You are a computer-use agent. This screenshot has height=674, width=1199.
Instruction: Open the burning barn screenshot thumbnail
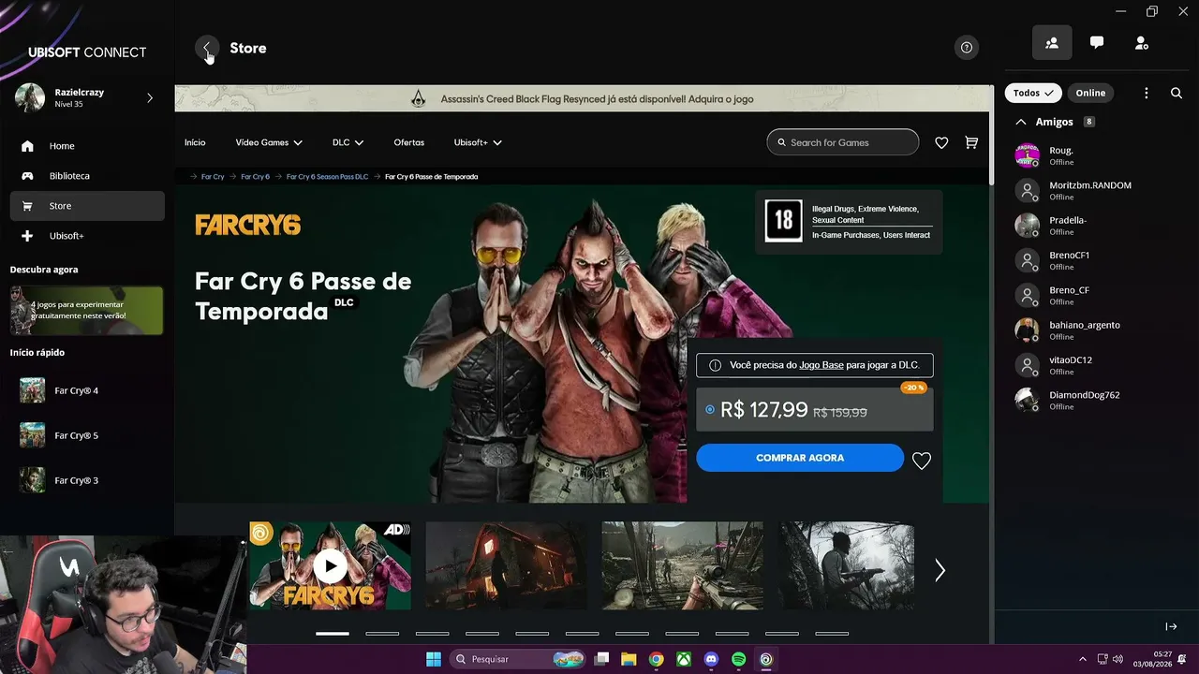[507, 565]
